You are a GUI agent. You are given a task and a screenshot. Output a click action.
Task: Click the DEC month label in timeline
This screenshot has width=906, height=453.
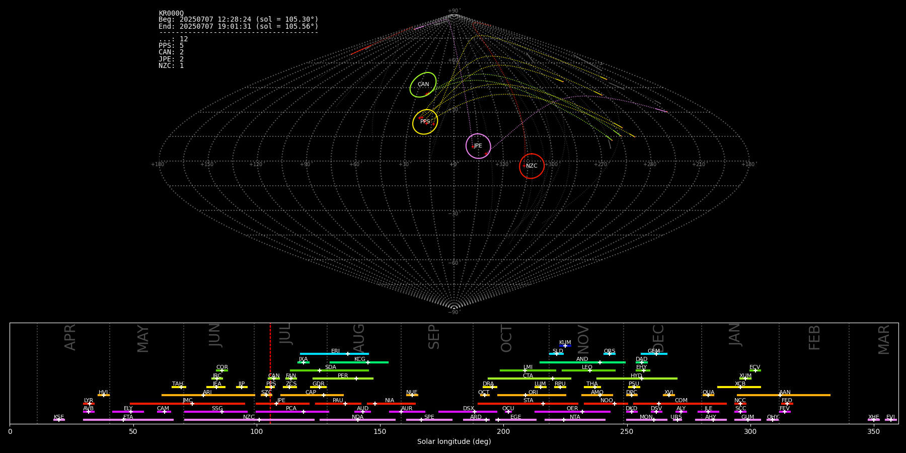(x=658, y=338)
